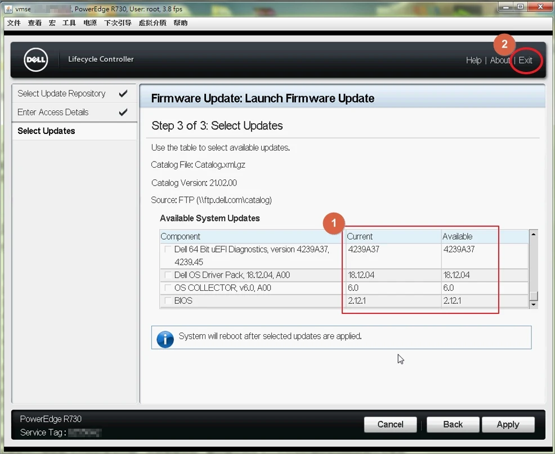
Task: Click the blue information icon
Action: point(165,339)
